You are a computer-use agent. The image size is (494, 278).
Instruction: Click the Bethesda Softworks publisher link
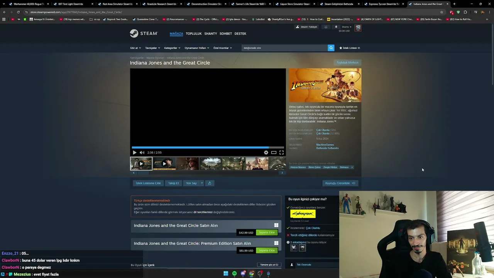(x=327, y=148)
